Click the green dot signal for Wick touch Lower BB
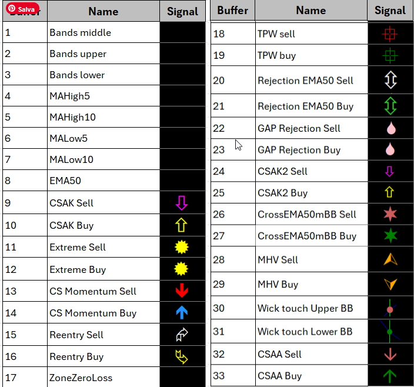 pyautogui.click(x=390, y=331)
